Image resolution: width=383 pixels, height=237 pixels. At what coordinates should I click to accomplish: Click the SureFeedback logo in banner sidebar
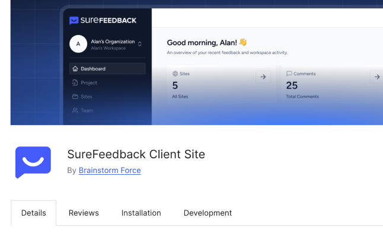(103, 20)
